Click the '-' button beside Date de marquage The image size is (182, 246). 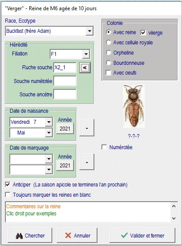[87, 162]
